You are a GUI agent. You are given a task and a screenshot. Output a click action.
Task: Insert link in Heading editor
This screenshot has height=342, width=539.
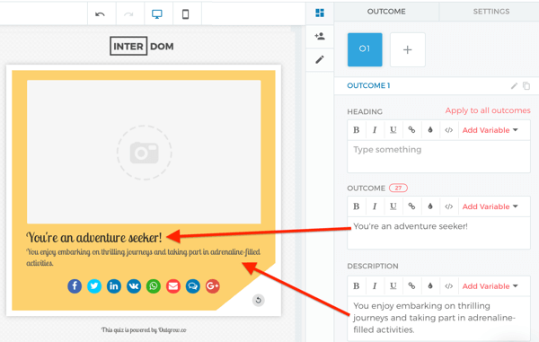point(411,130)
